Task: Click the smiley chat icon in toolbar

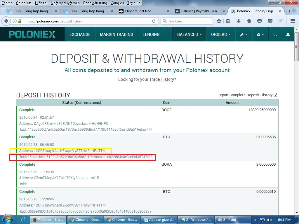Action: click(259, 21)
